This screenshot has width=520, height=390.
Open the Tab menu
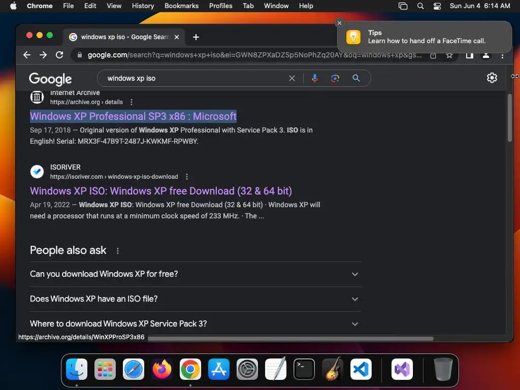click(248, 6)
